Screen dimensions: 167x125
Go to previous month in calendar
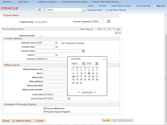(x=79, y=92)
